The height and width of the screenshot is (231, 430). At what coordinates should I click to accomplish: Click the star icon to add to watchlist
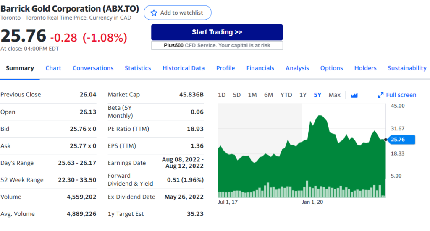154,13
